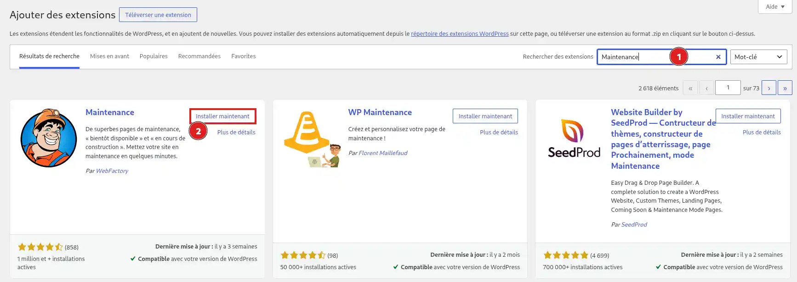Click the '2 618 éléments' count text

pyautogui.click(x=658, y=88)
